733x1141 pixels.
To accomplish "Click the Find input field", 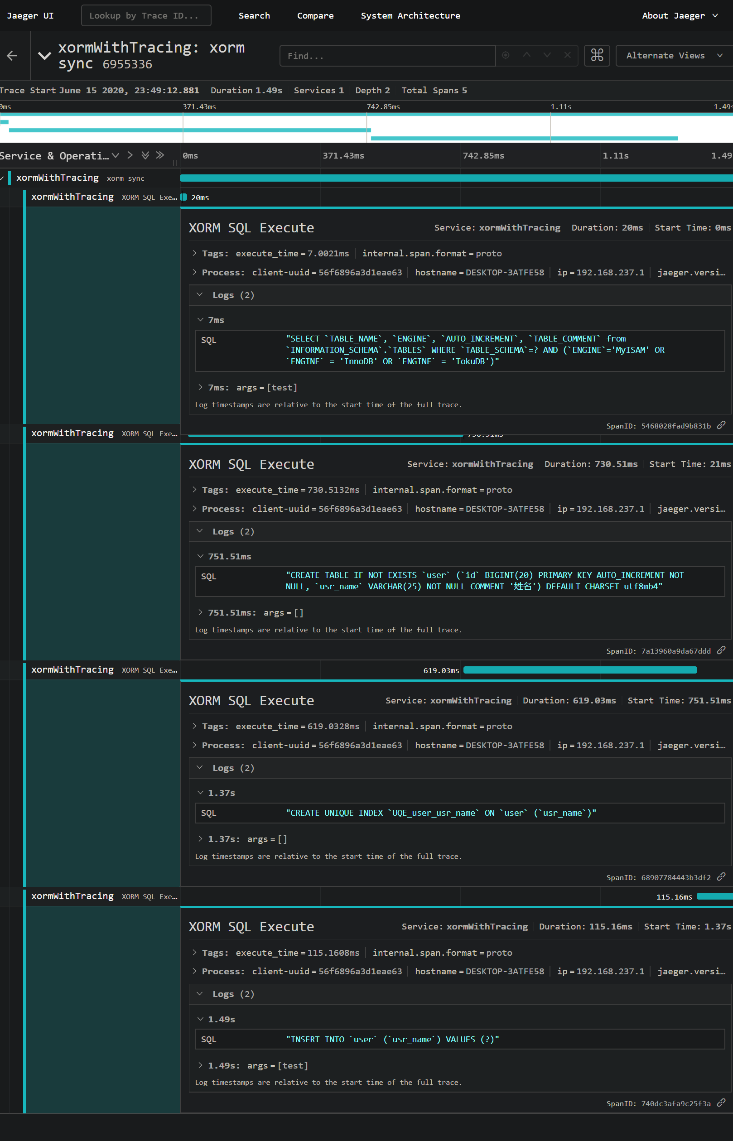I will [x=387, y=56].
